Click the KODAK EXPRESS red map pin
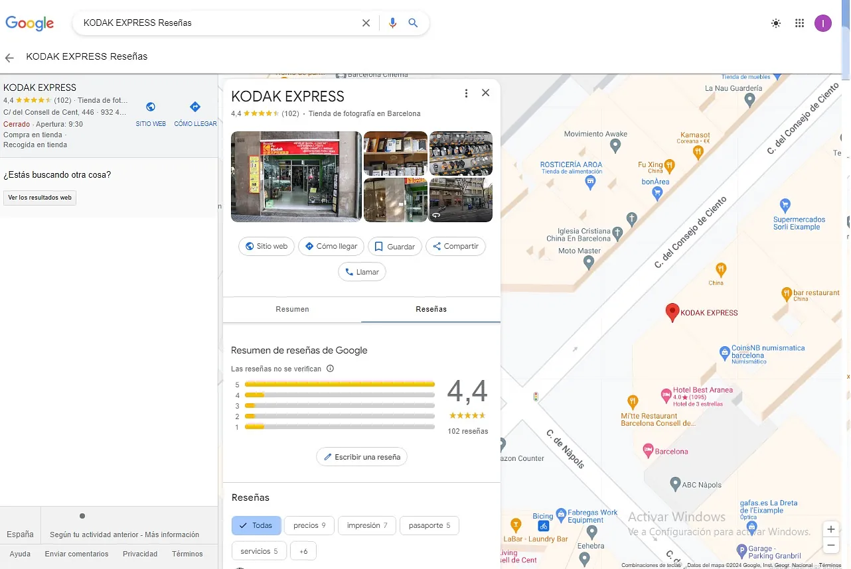The image size is (851, 569). (672, 312)
